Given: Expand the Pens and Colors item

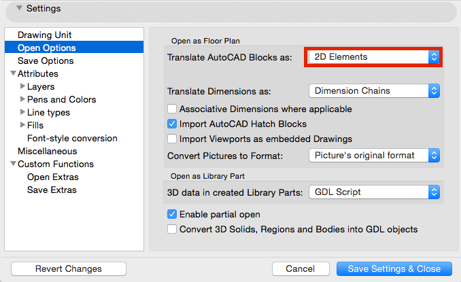Looking at the screenshot, I should 23,99.
